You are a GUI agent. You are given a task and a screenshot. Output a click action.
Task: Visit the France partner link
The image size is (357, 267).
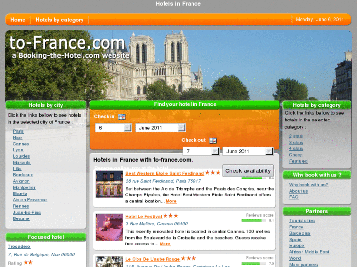[296, 227]
